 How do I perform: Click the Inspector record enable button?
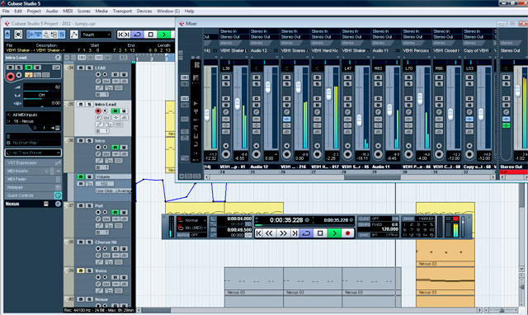click(11, 77)
